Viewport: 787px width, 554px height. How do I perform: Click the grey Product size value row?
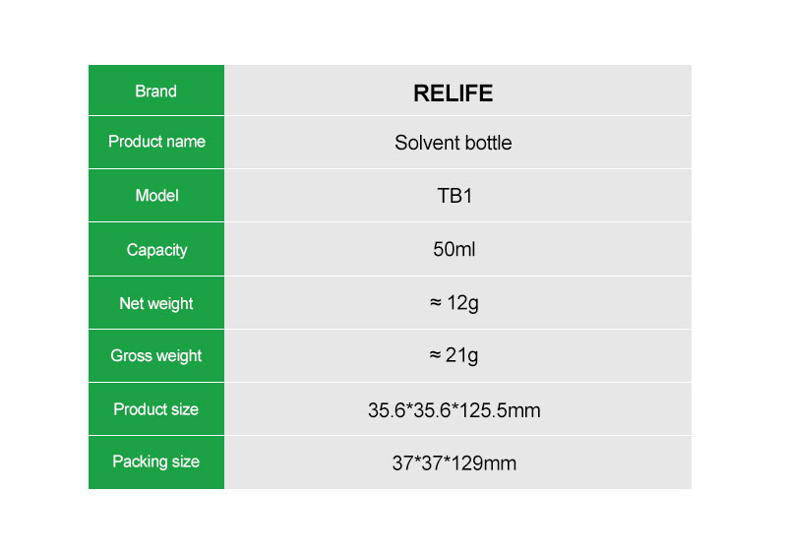click(457, 408)
